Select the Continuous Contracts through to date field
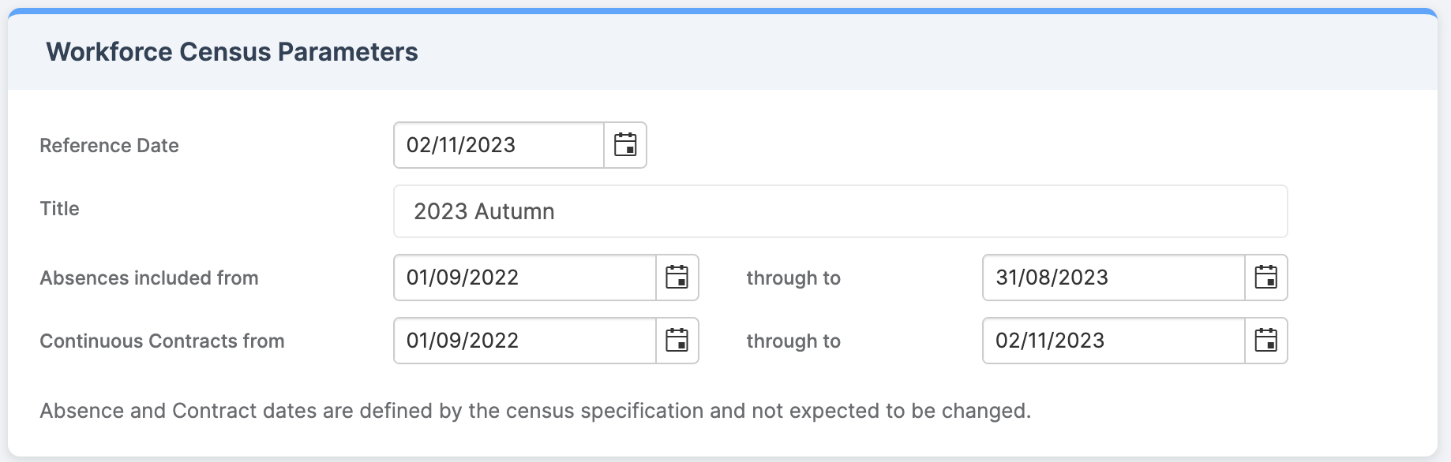Image resolution: width=1451 pixels, height=462 pixels. tap(1113, 341)
